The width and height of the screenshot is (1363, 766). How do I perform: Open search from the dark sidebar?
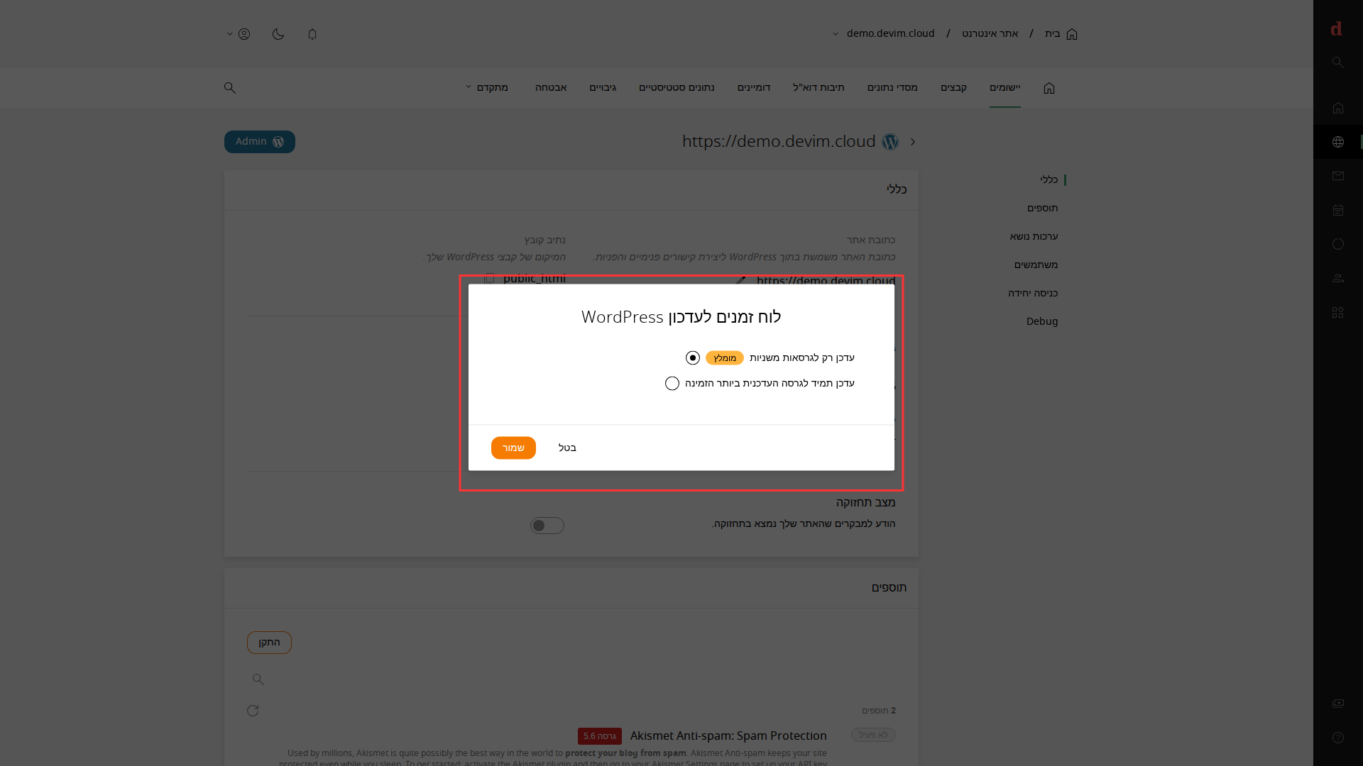coord(1338,62)
